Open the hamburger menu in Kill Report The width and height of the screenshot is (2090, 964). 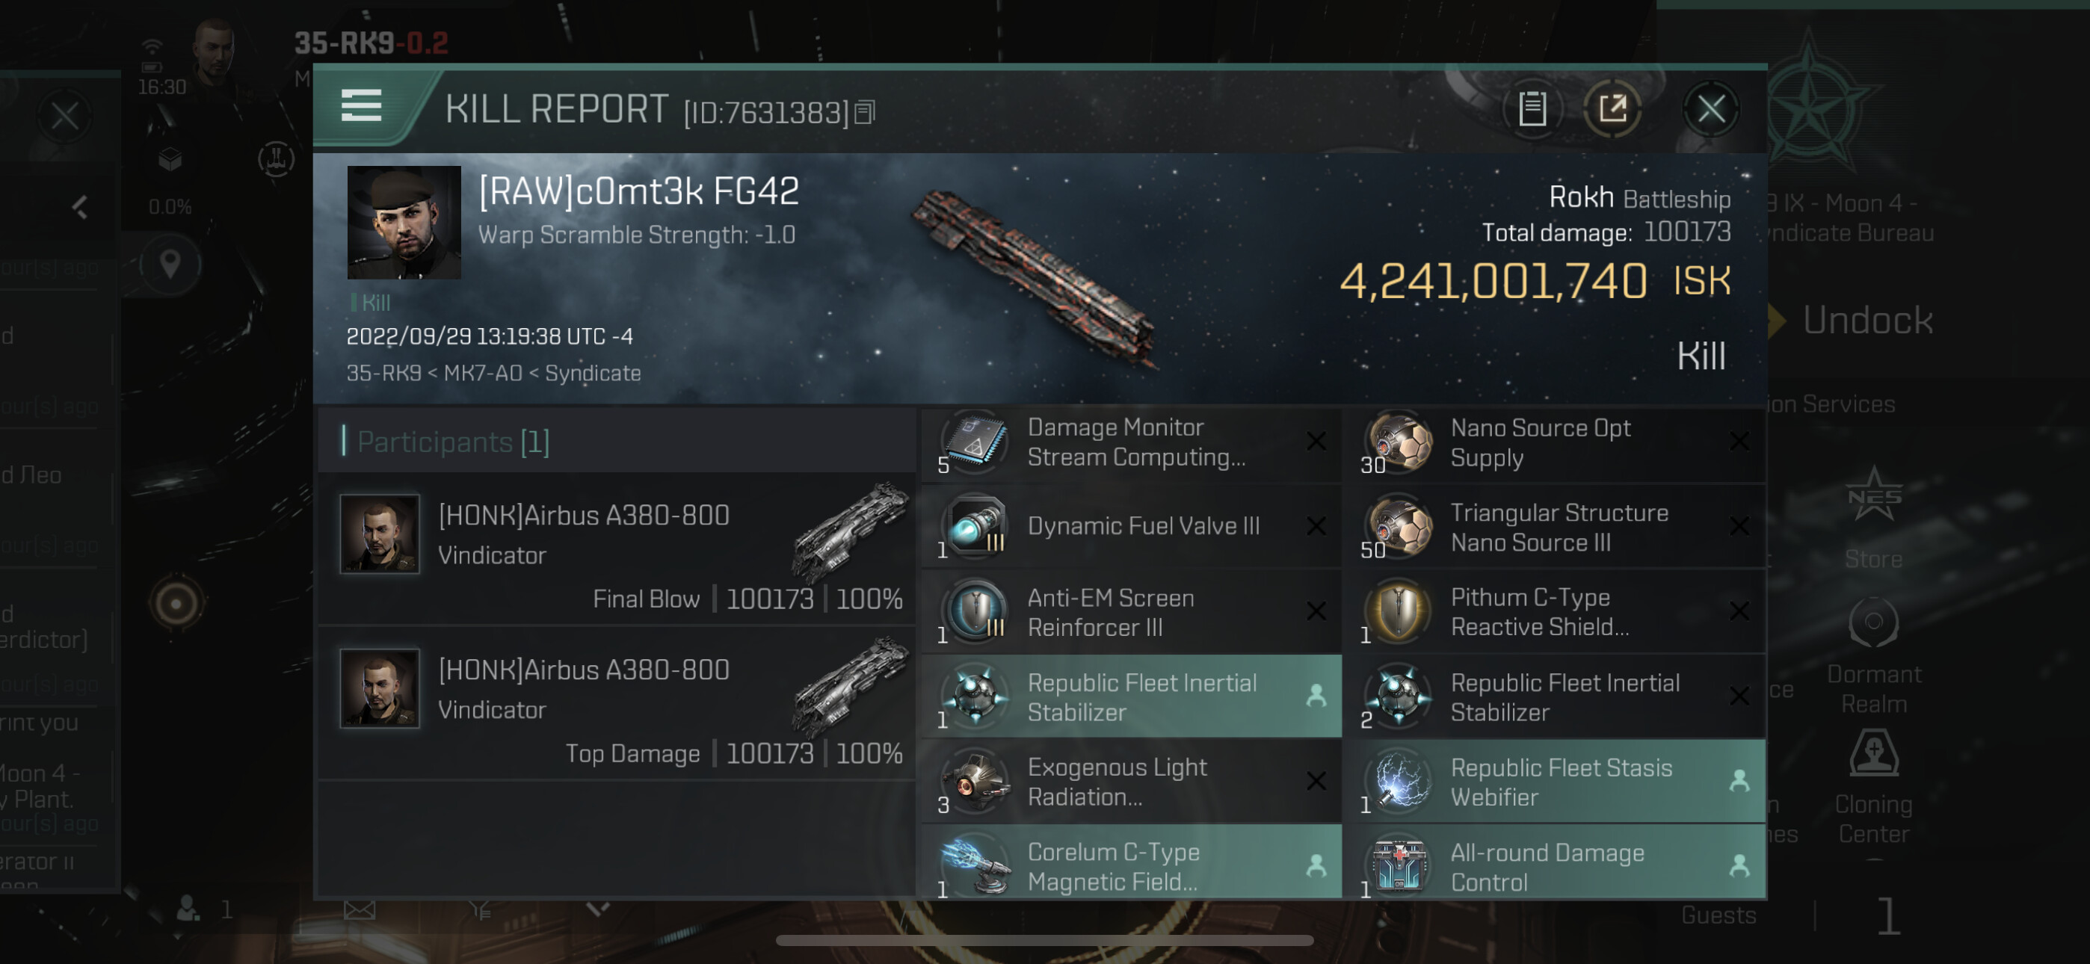click(361, 106)
